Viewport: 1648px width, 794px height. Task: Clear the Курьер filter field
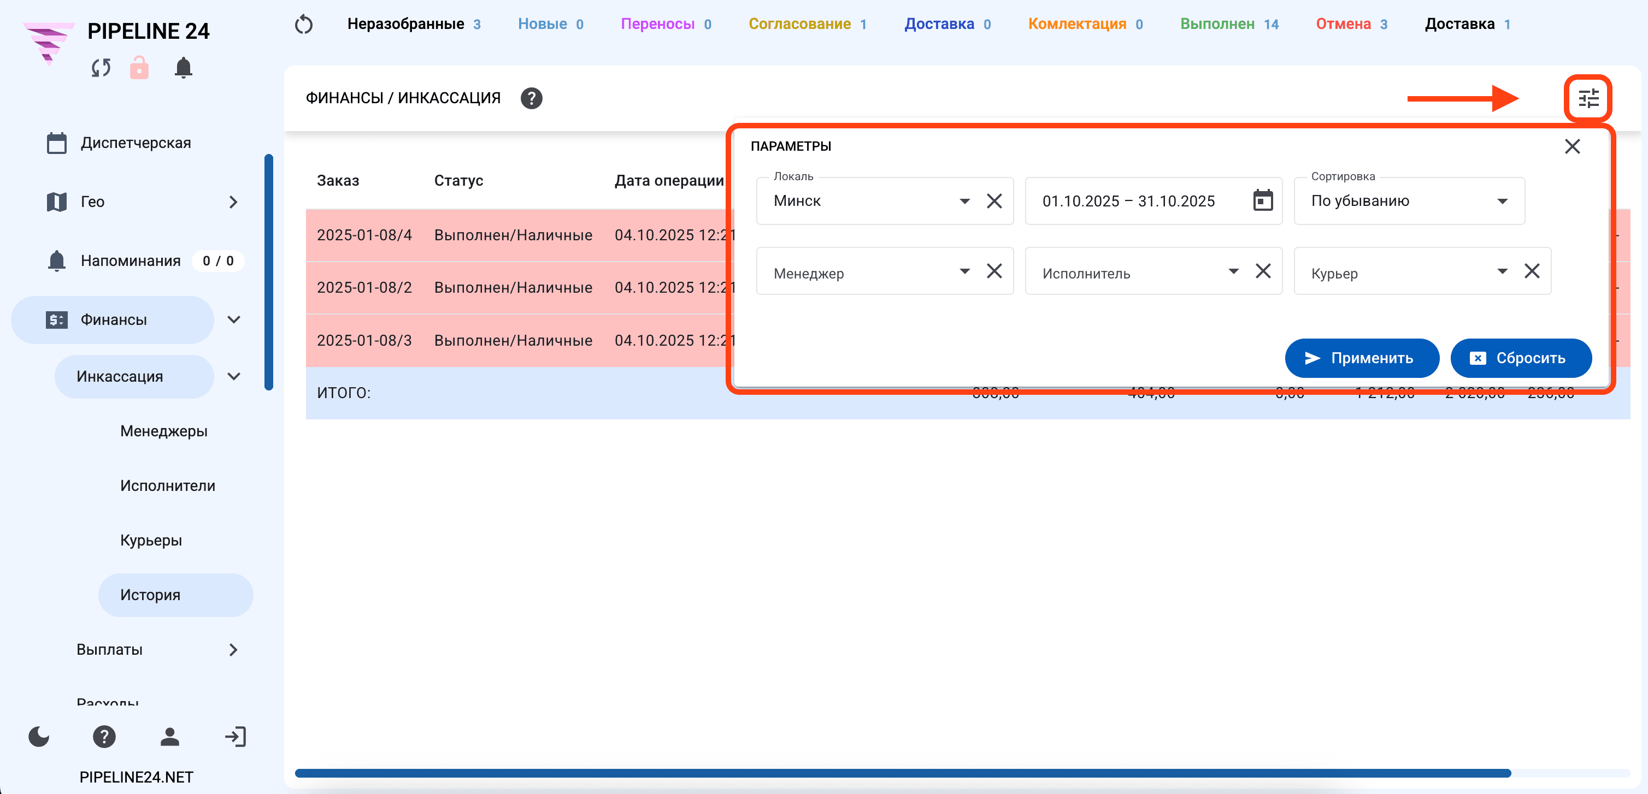tap(1532, 271)
